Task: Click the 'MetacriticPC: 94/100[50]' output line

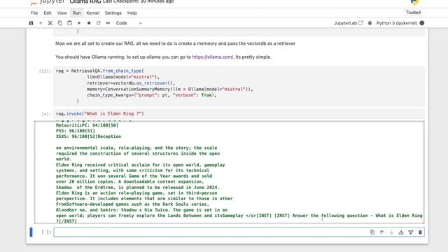Action: pos(87,125)
